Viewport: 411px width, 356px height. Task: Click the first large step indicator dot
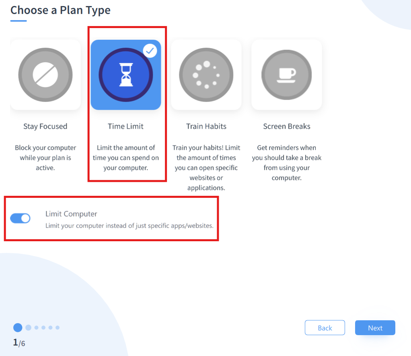point(18,328)
